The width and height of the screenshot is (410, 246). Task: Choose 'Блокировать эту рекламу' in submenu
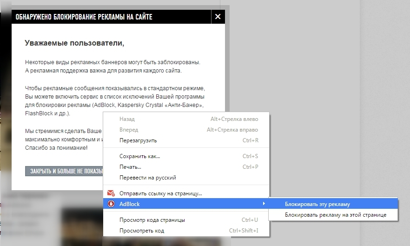[317, 204]
